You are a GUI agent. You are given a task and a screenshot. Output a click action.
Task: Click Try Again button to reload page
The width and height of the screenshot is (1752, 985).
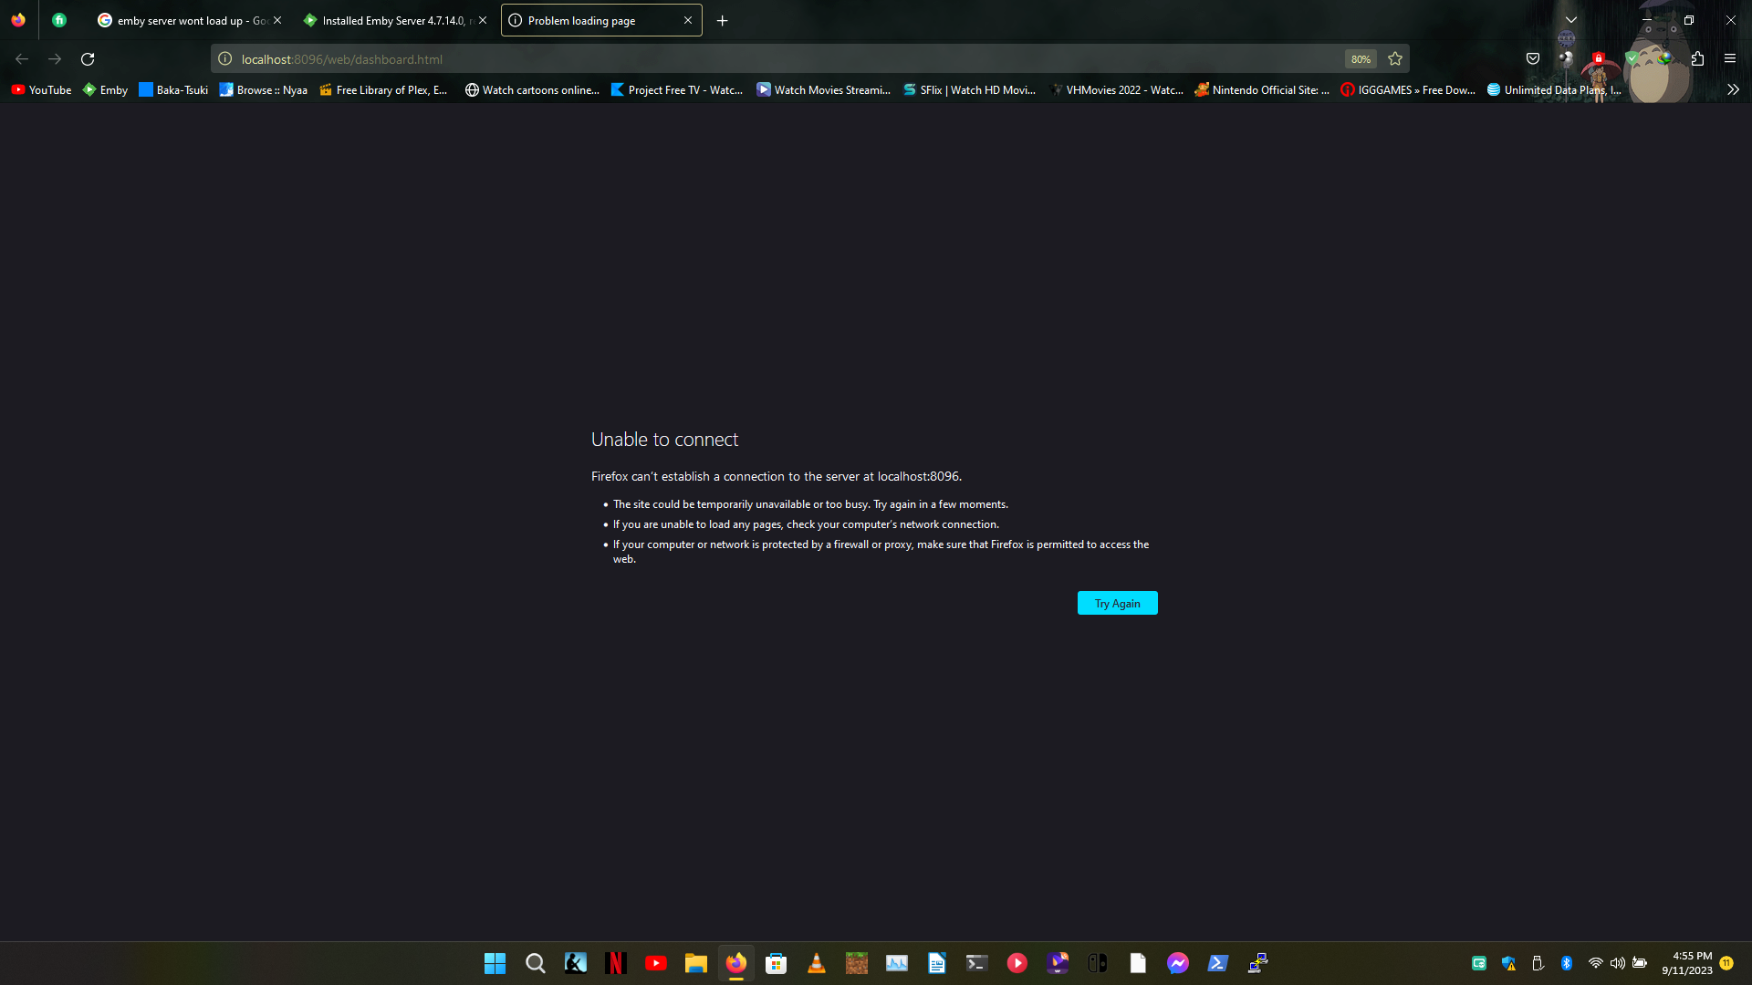1118,603
